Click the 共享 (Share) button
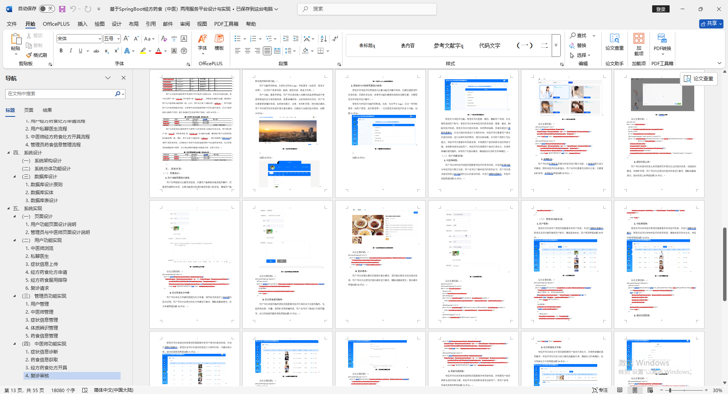728x394 pixels. [711, 24]
